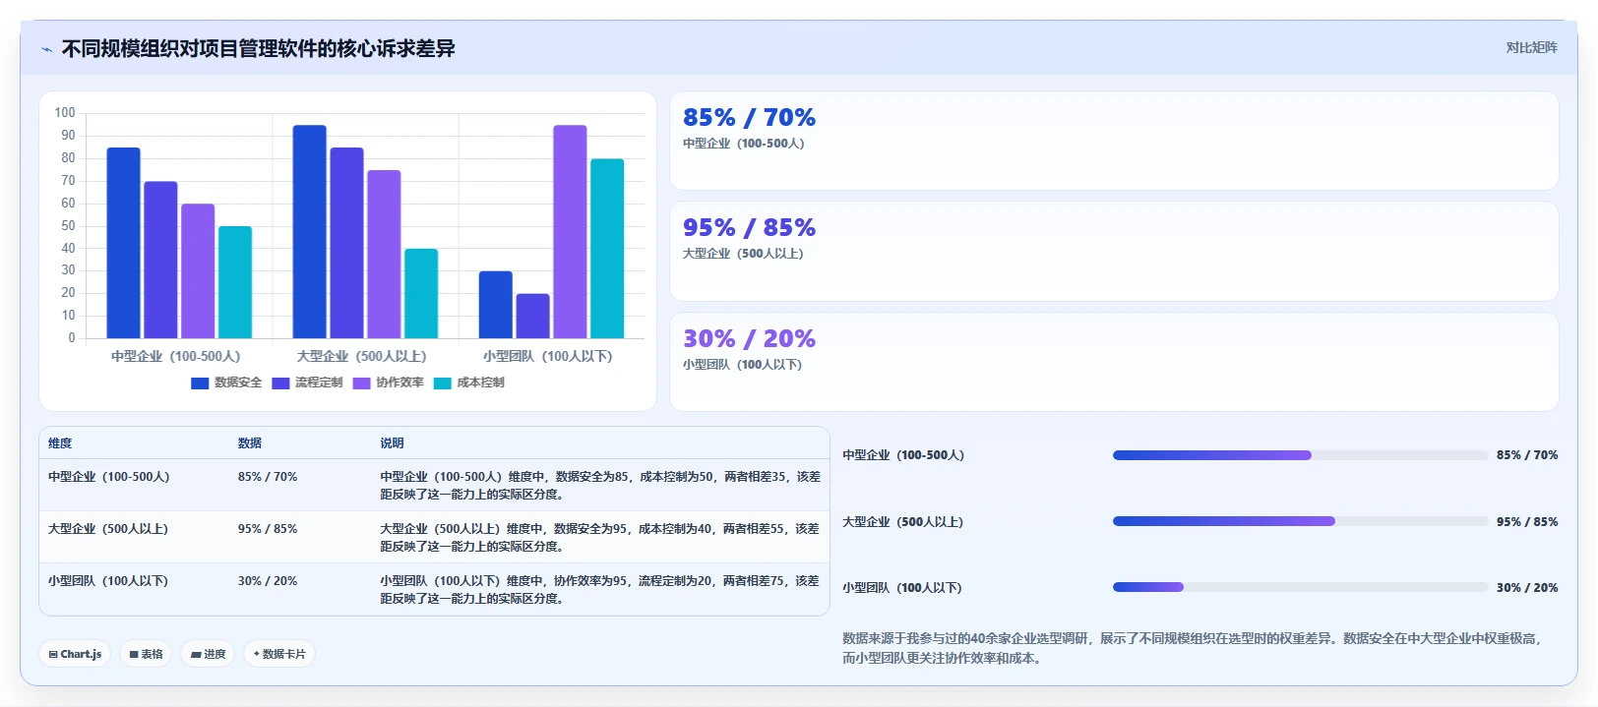Click the 大型企业 progress bar
1598x707 pixels.
pos(1300,521)
